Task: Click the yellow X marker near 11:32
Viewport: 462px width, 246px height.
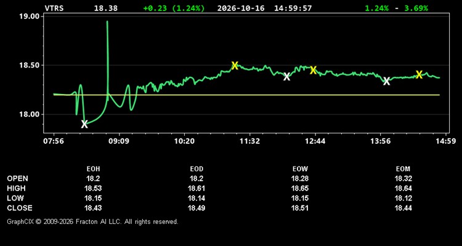Action: click(x=235, y=65)
